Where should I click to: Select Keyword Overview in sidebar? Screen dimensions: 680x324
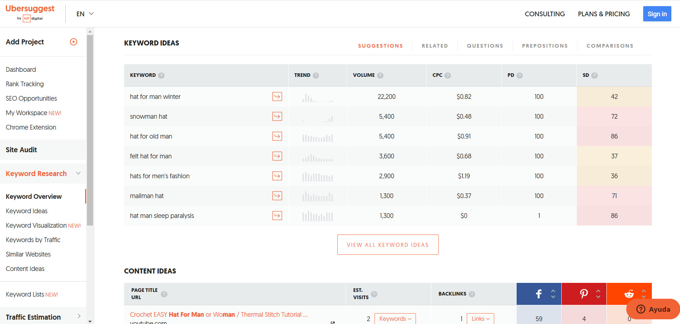34,197
